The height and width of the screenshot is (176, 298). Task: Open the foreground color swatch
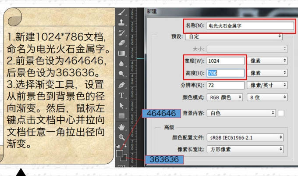coord(120,153)
